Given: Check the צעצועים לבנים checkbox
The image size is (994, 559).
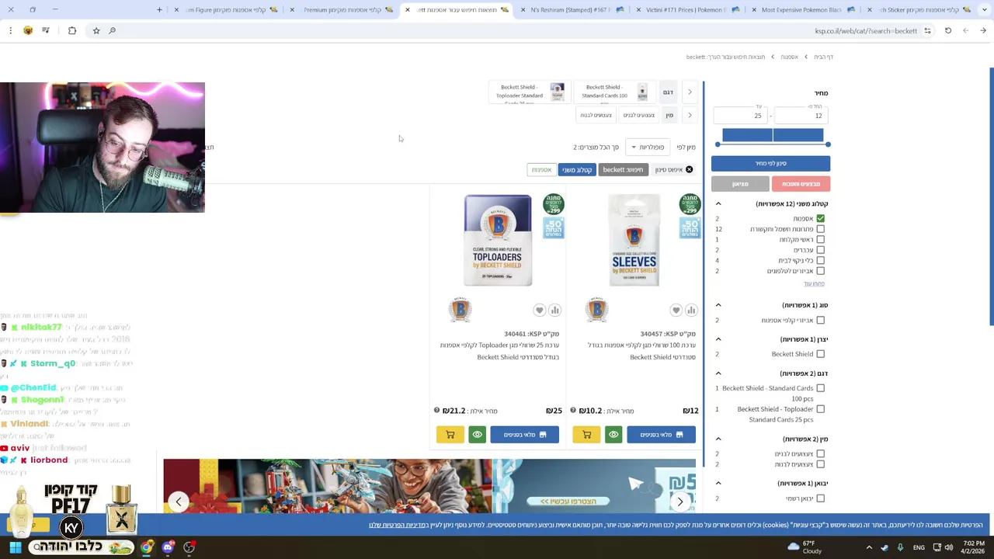Looking at the screenshot, I should pyautogui.click(x=820, y=454).
